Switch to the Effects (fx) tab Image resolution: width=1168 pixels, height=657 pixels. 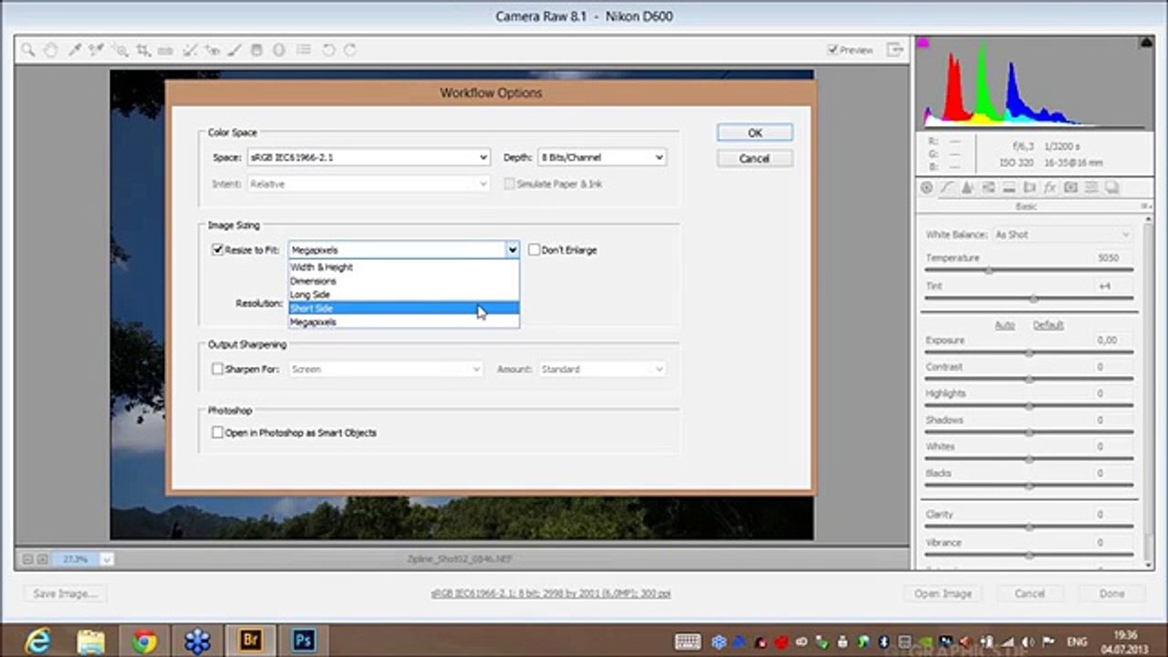point(1049,188)
